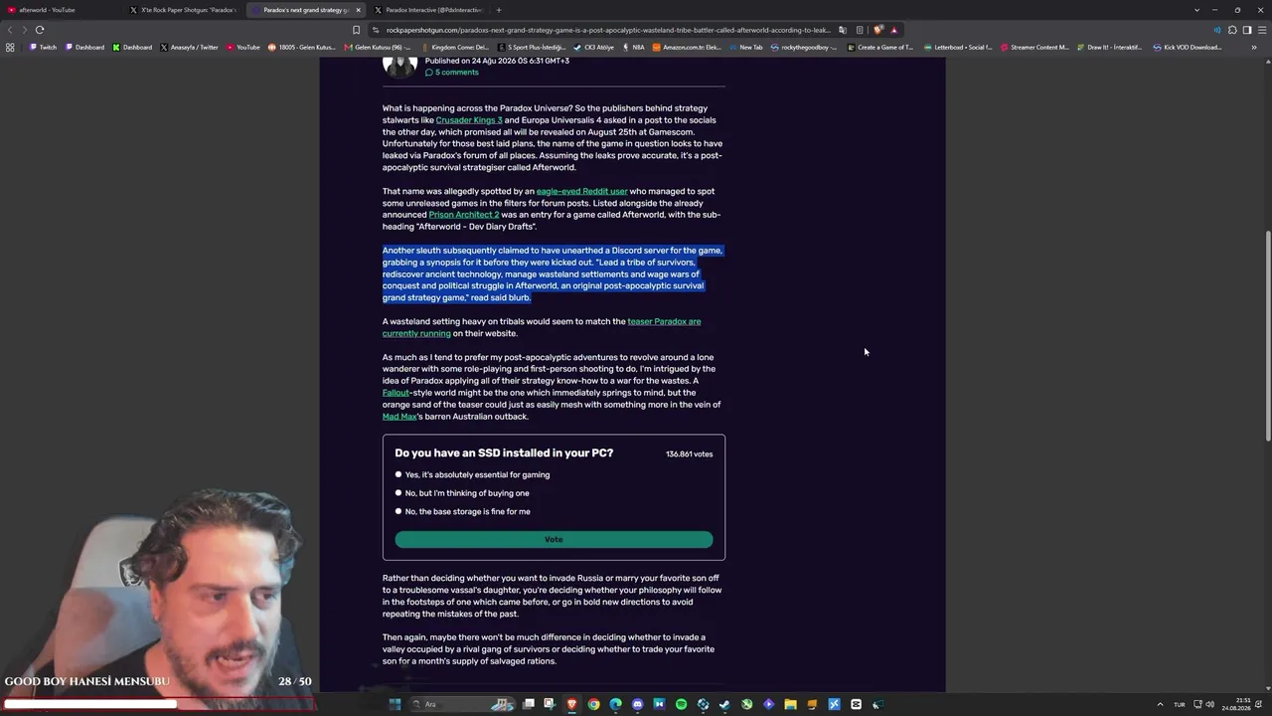This screenshot has width=1272, height=716.
Task: Open the 'Kingdom Come: Del...' bookmark
Action: 454,47
